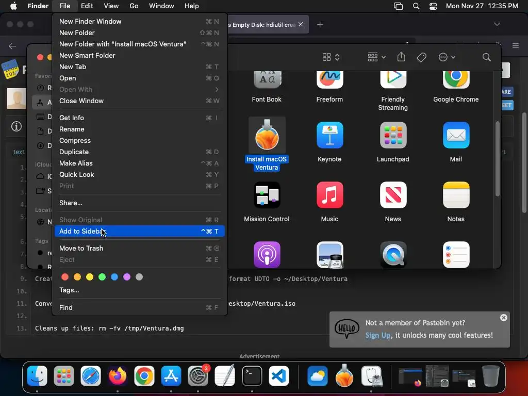Open the Friendly Streaming app icon
528x396 pixels.
pos(393,80)
